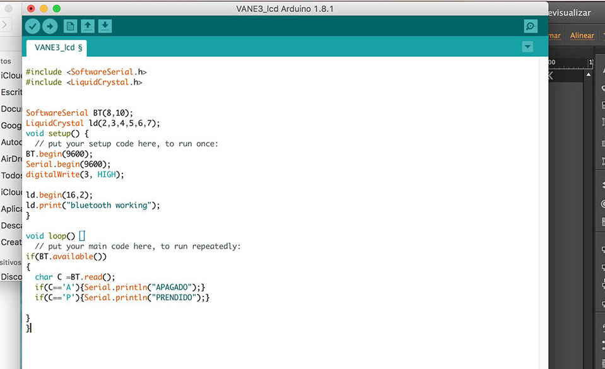
Task: Click the Alinear link in Illustrator panel
Action: [582, 36]
